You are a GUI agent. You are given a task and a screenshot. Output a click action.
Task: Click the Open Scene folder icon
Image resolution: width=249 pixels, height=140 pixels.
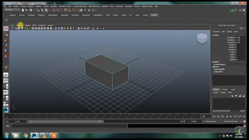pos(26,10)
